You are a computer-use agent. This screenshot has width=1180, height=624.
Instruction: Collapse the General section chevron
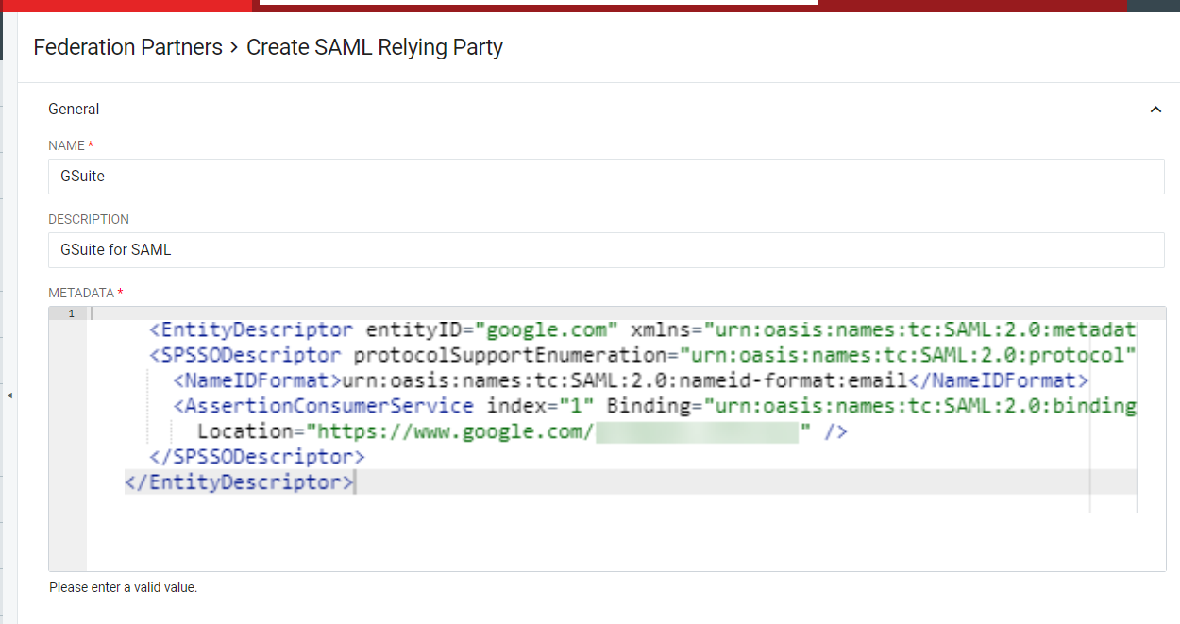(1155, 110)
